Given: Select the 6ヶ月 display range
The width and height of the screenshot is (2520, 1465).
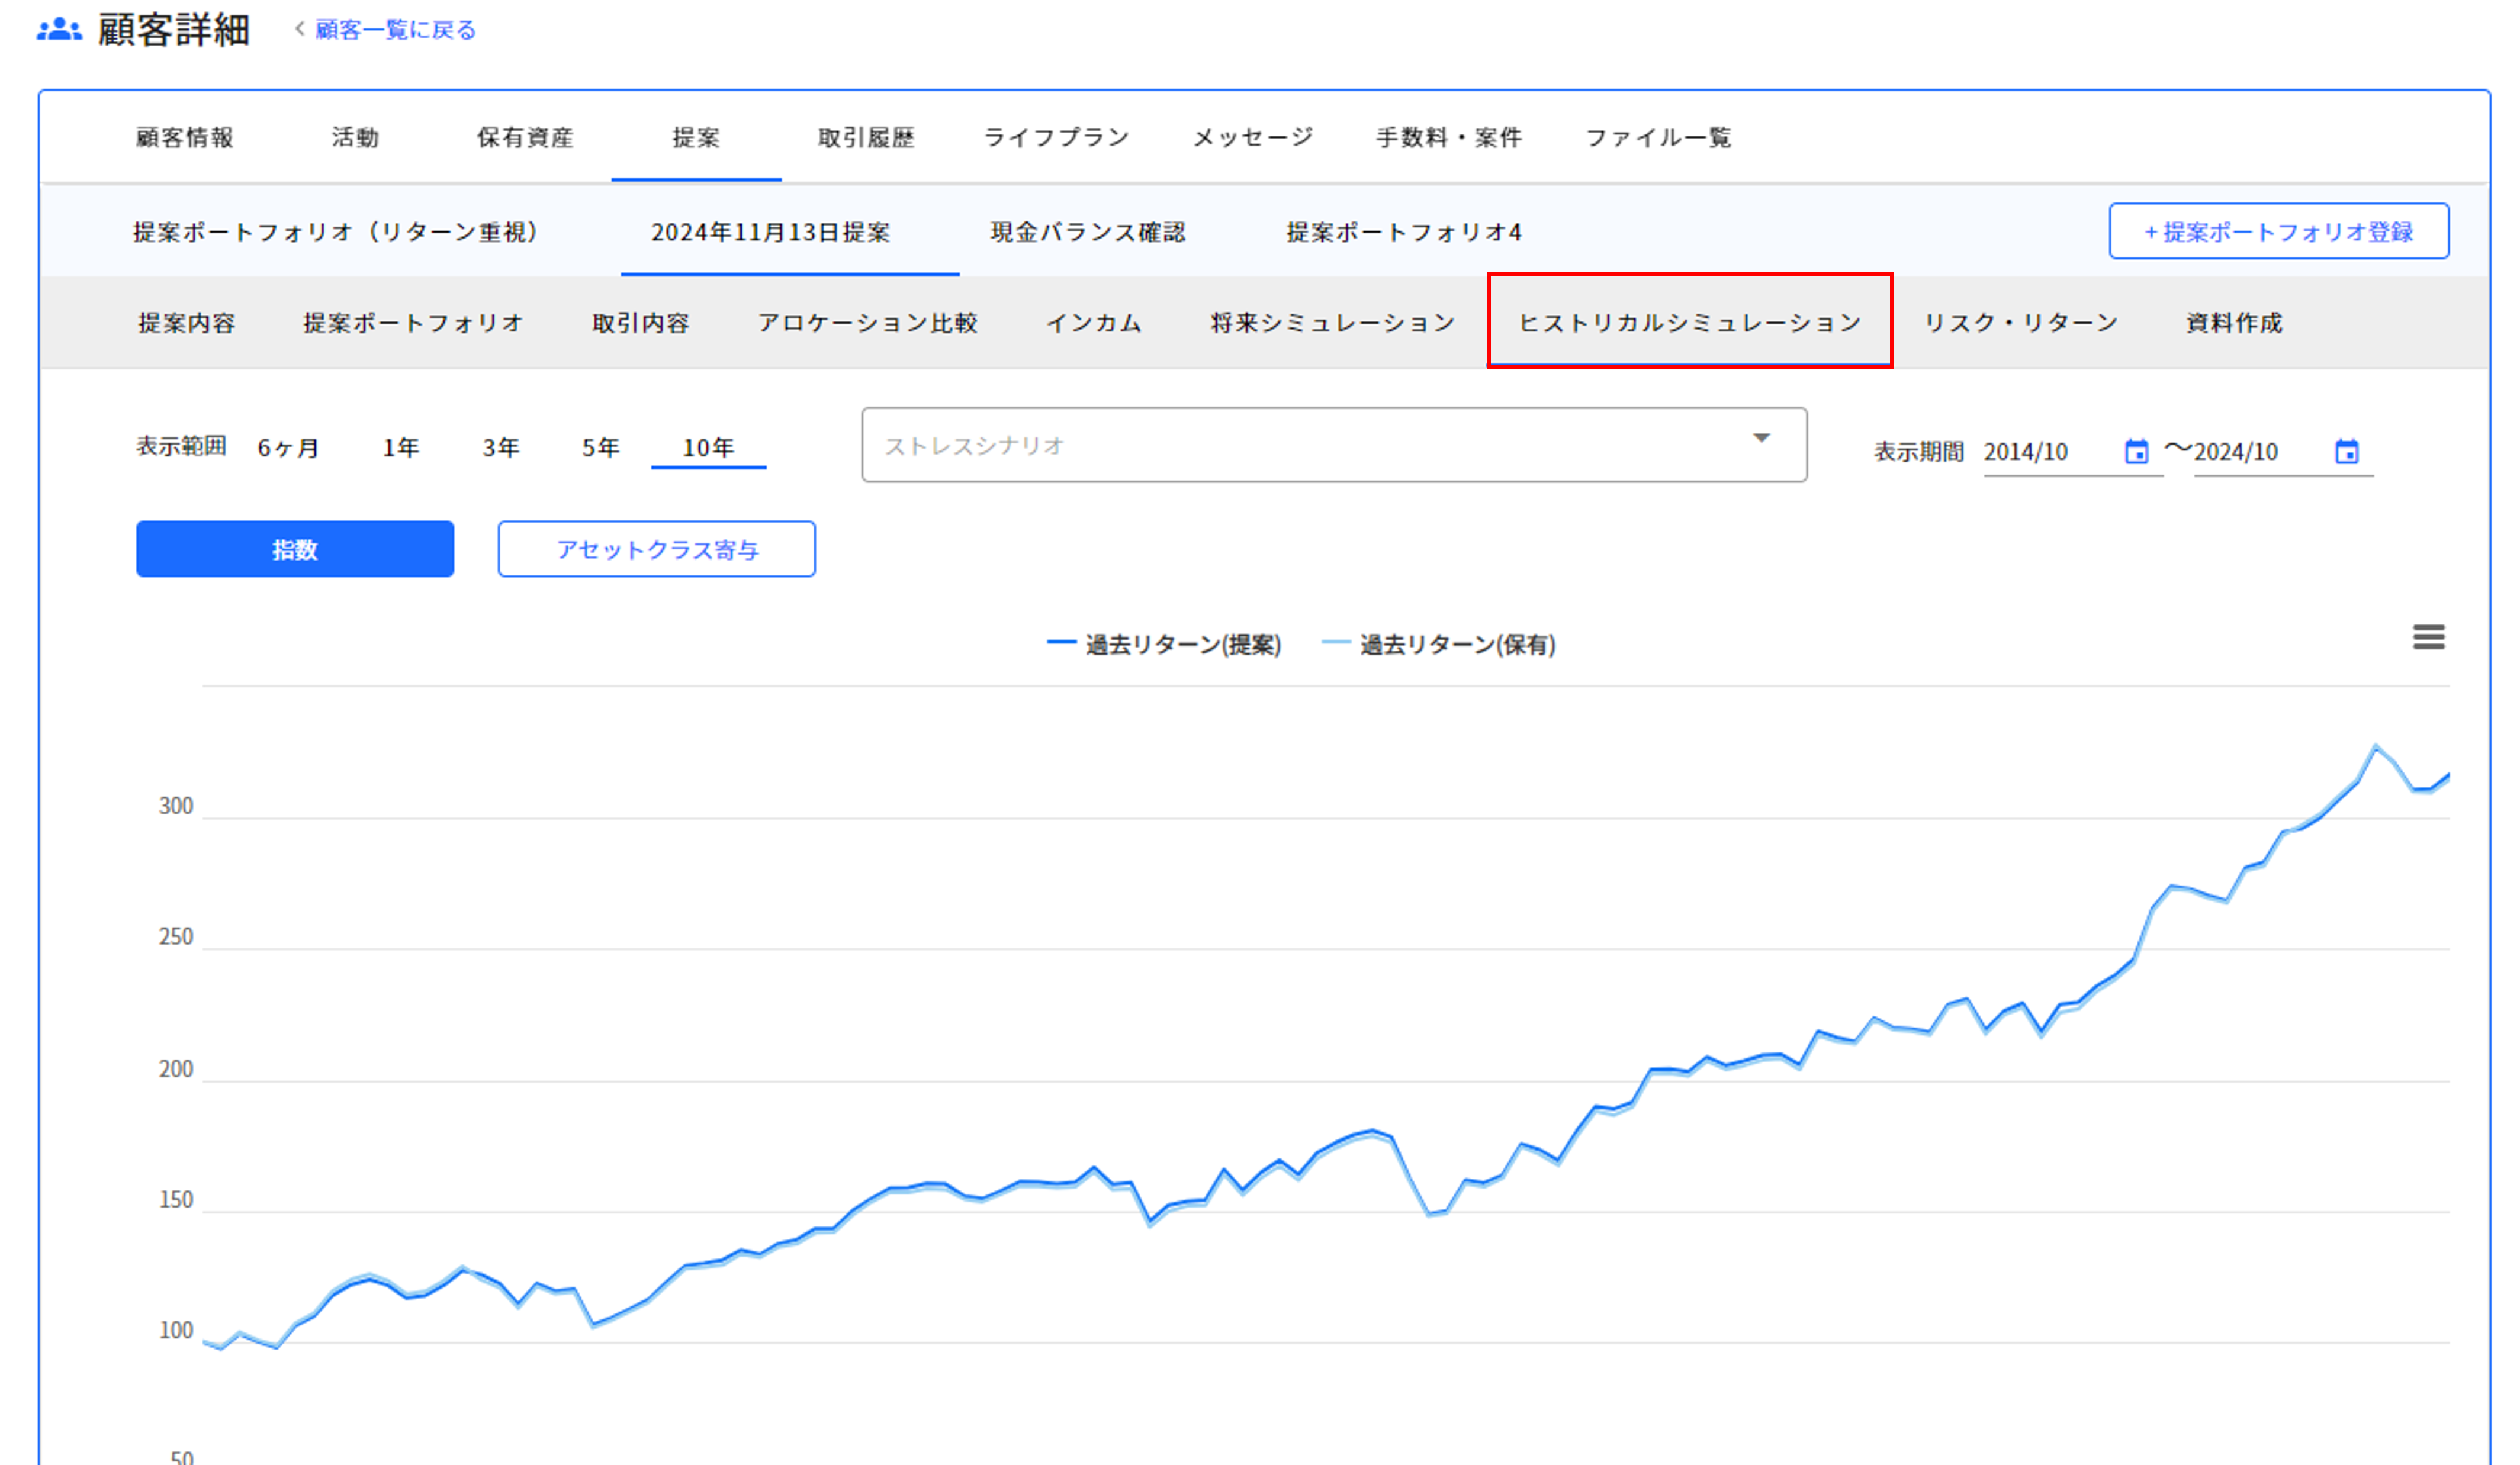Looking at the screenshot, I should 288,447.
